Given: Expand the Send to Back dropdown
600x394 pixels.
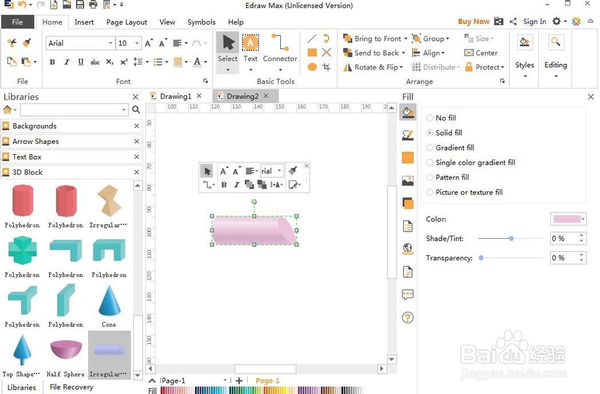Looking at the screenshot, I should 403,53.
